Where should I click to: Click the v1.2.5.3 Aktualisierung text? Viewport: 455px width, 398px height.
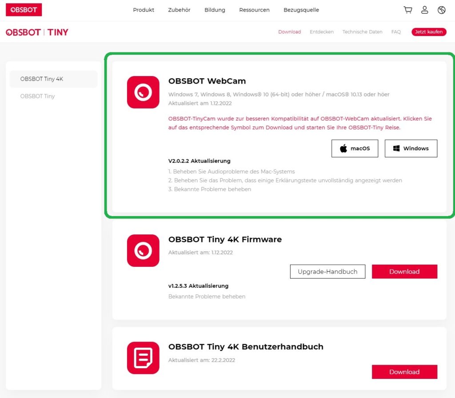tap(199, 286)
